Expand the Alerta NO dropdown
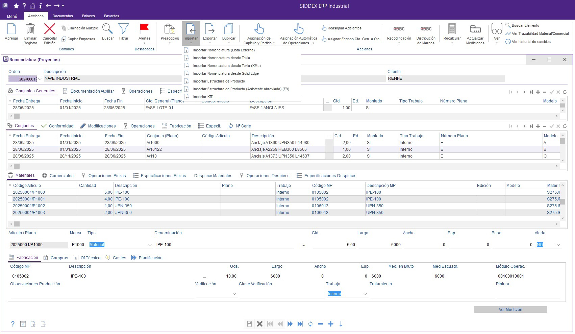Viewport: 575px width, 334px height. tap(558, 245)
